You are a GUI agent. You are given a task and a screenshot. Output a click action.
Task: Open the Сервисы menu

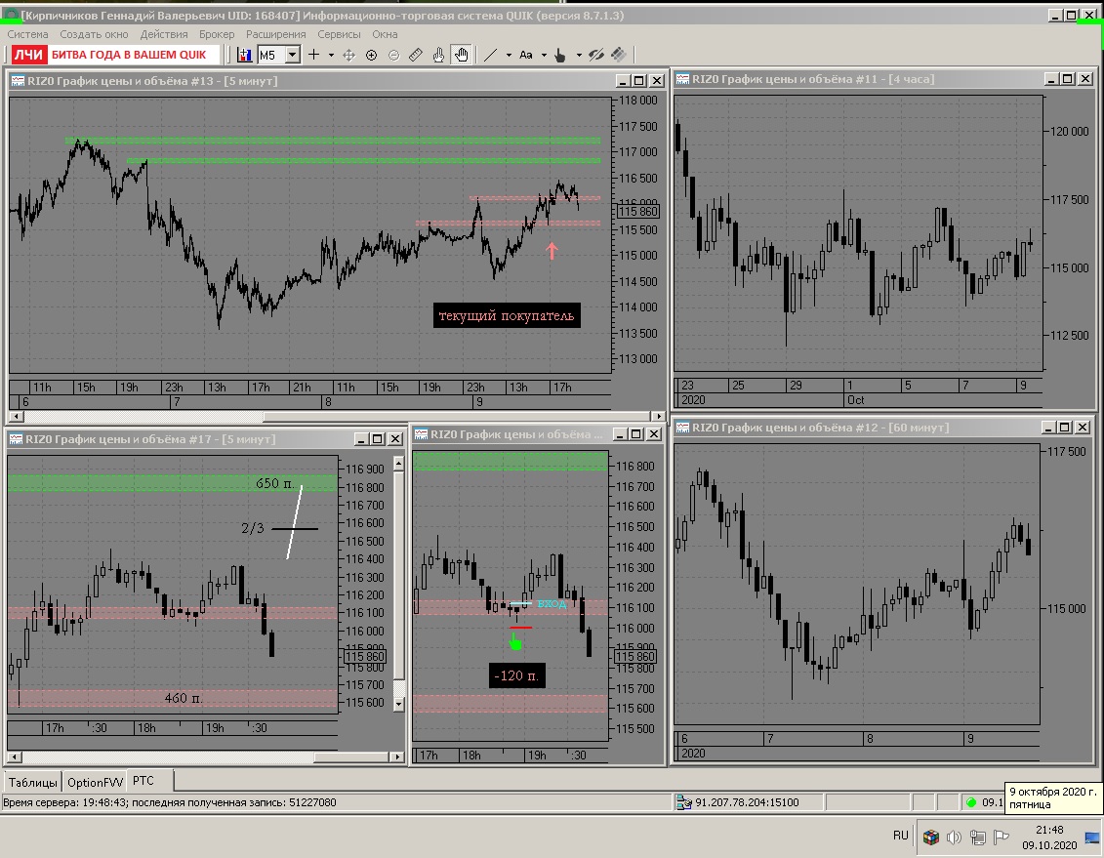(339, 34)
